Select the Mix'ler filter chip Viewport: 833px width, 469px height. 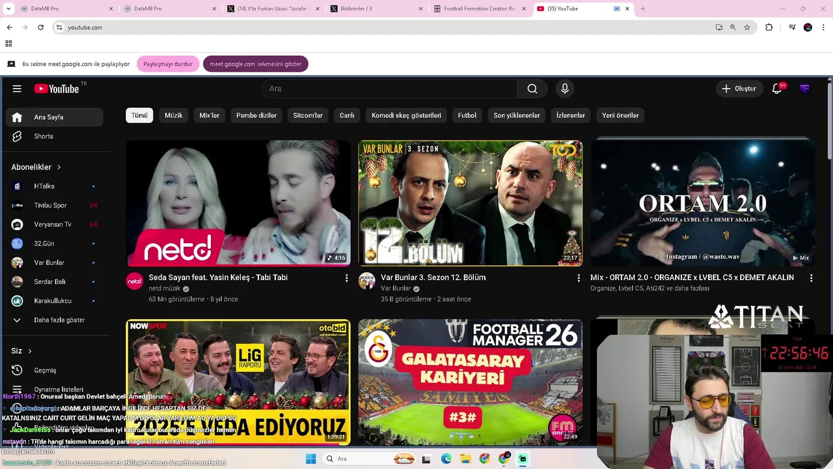[x=210, y=115]
